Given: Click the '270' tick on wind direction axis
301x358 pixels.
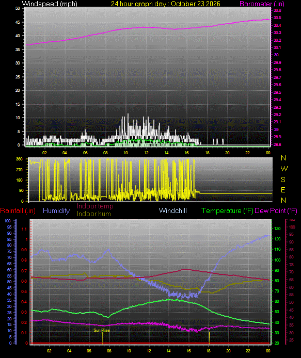Looking at the screenshot, I should pyautogui.click(x=20, y=170).
